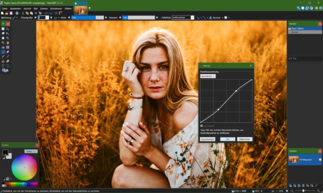Click Abbrechen in the Kurven dialog
Image resolution: width=323 pixels, height=193 pixels.
244,139
